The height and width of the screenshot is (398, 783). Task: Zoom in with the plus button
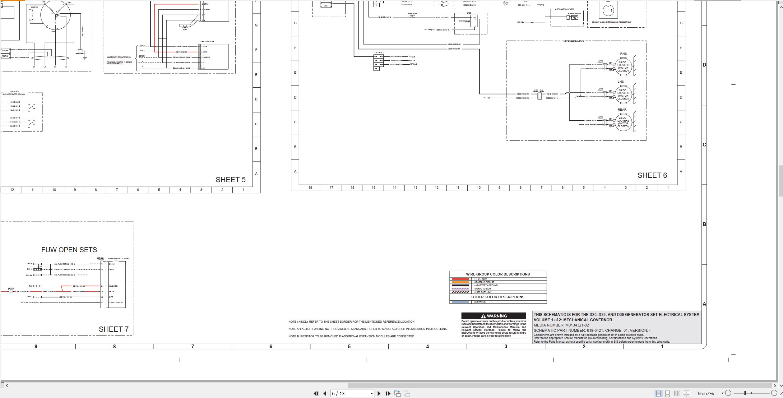pos(774,393)
